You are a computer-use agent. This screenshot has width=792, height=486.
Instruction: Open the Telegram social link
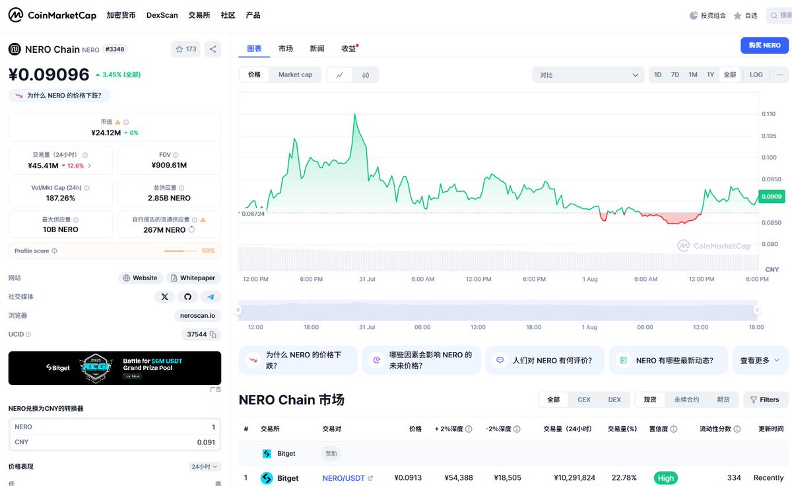pyautogui.click(x=211, y=297)
